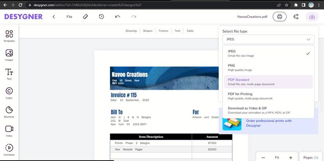Reload the browser page
Viewport: 324px width, 161px height.
point(20,5)
